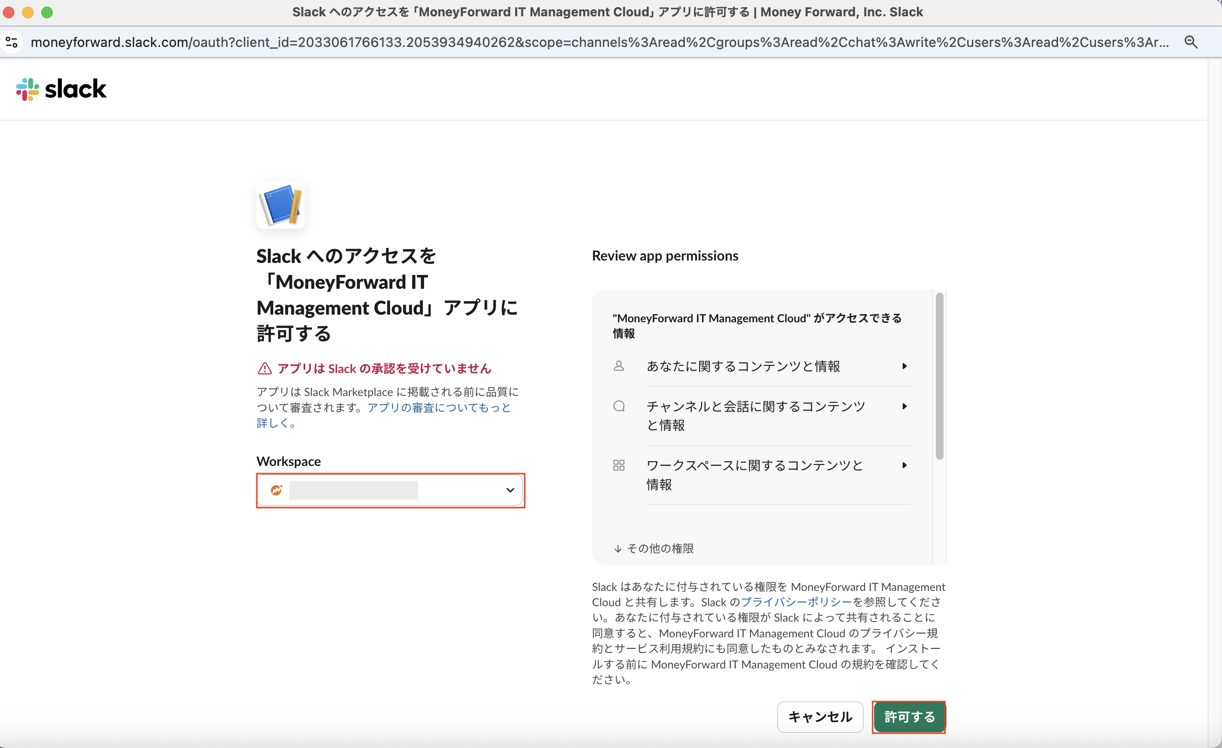Screen dimensions: 1222x748
Task: Click the chat bubble icon beside チャンネルと会話
Action: click(619, 406)
